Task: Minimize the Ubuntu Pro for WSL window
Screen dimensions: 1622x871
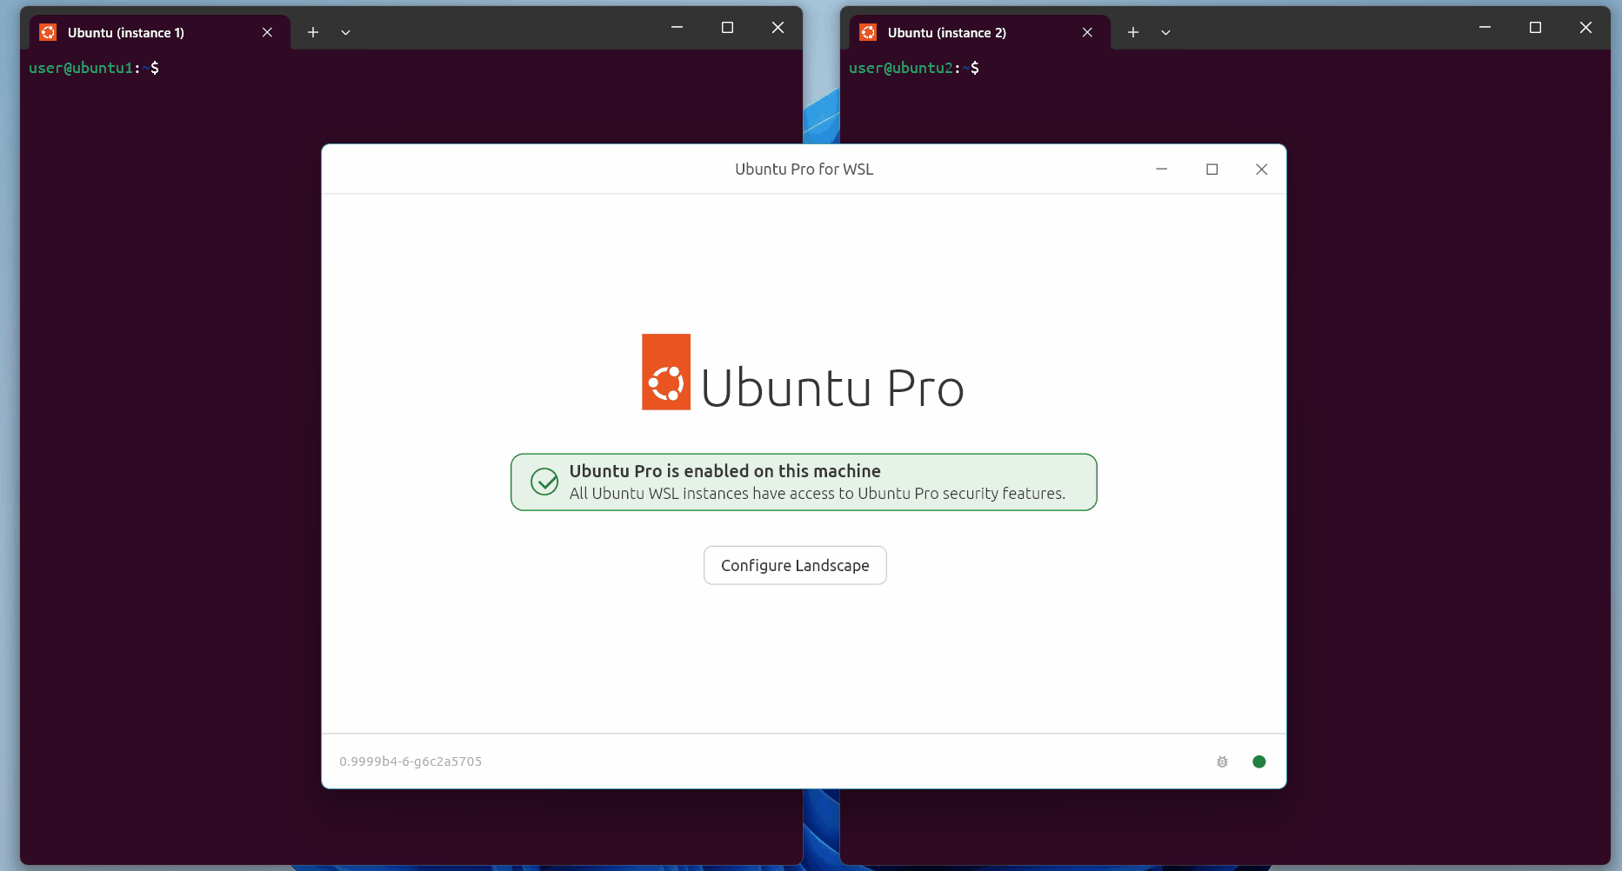Action: click(1161, 169)
